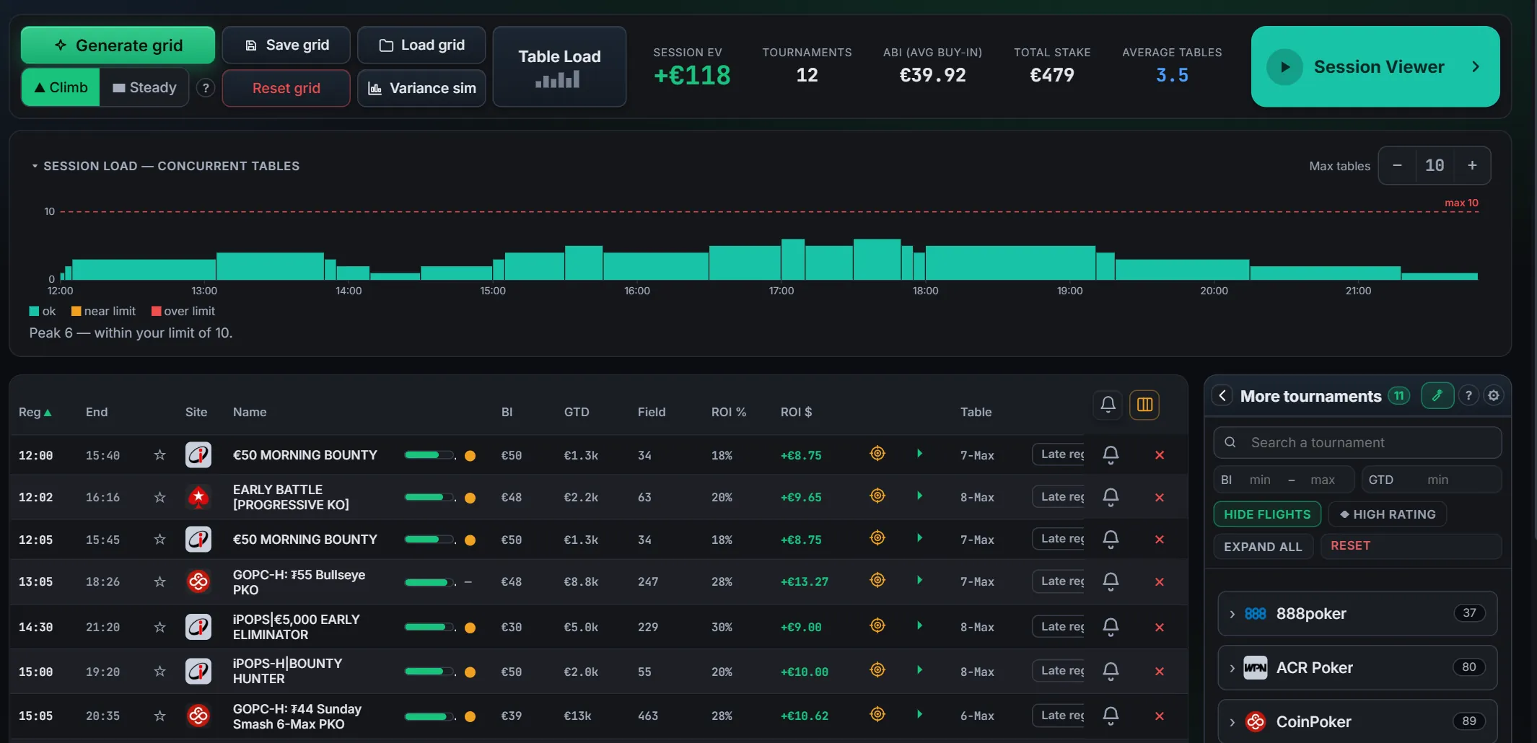This screenshot has height=743, width=1537.
Task: Expand the ACR Poker tournament group
Action: pos(1357,667)
